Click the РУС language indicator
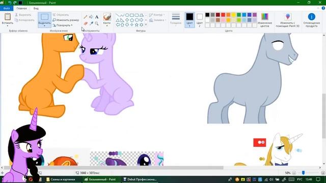 click(x=300, y=179)
